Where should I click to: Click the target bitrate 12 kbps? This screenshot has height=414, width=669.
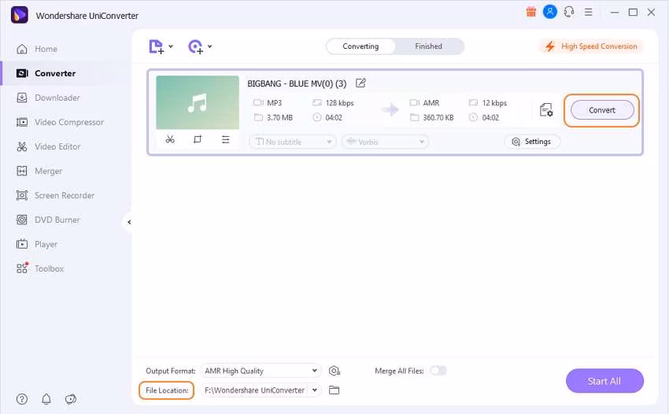pos(494,103)
